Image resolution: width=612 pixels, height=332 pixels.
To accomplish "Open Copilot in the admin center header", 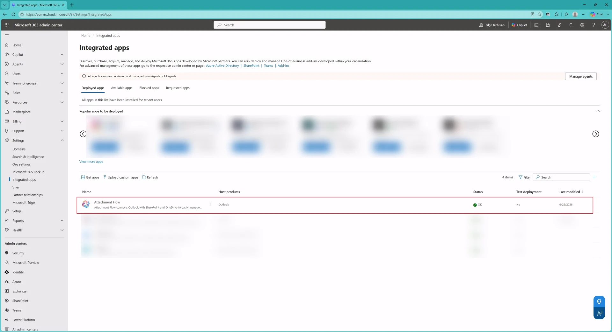I will point(519,25).
